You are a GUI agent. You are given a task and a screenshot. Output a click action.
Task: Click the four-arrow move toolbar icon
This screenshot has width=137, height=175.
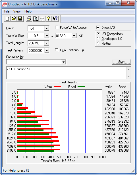42,18
